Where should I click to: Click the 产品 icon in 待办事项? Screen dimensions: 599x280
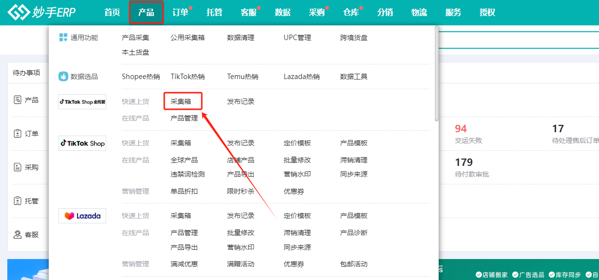click(17, 100)
